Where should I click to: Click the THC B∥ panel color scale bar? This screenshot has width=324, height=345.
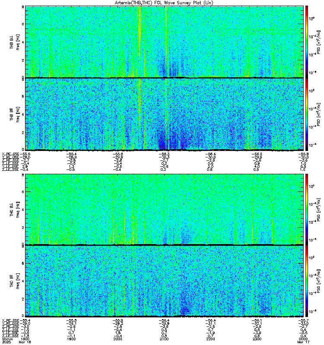307,281
